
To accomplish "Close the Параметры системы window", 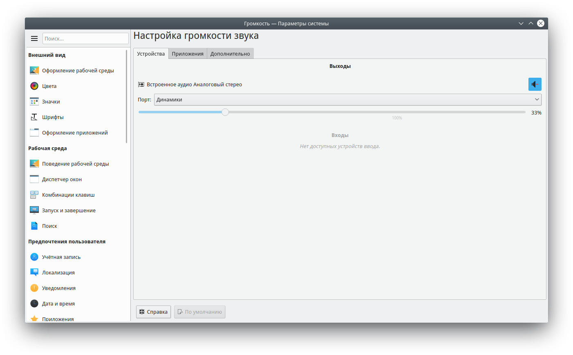I will pyautogui.click(x=541, y=23).
